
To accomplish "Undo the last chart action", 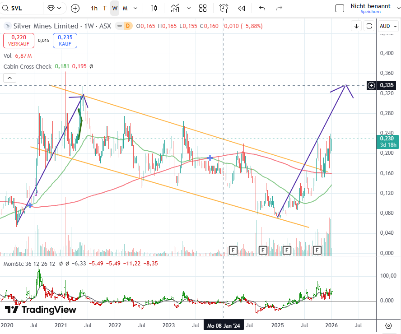I will pos(262,9).
